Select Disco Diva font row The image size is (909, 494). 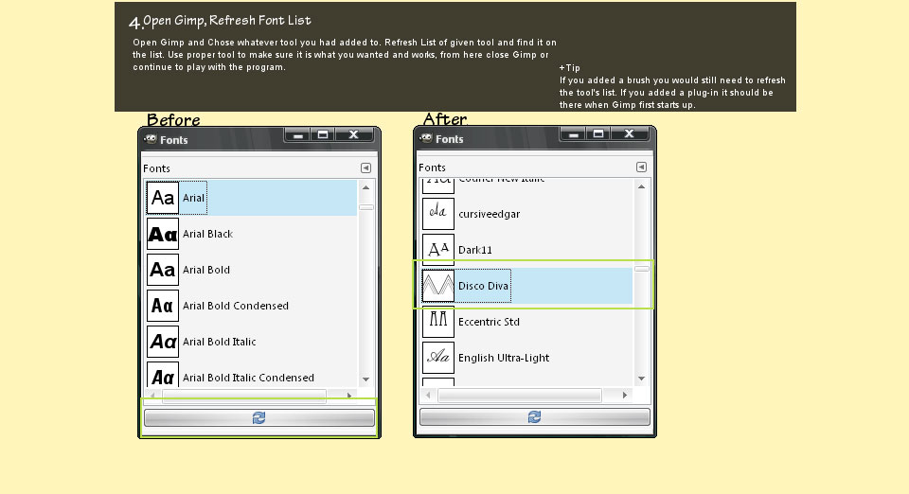526,286
